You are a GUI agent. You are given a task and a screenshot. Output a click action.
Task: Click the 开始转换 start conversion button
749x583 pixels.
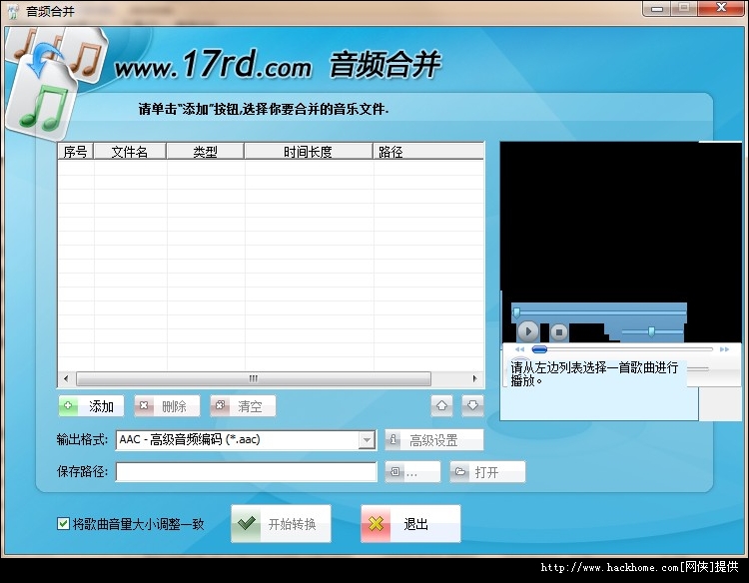(x=281, y=524)
